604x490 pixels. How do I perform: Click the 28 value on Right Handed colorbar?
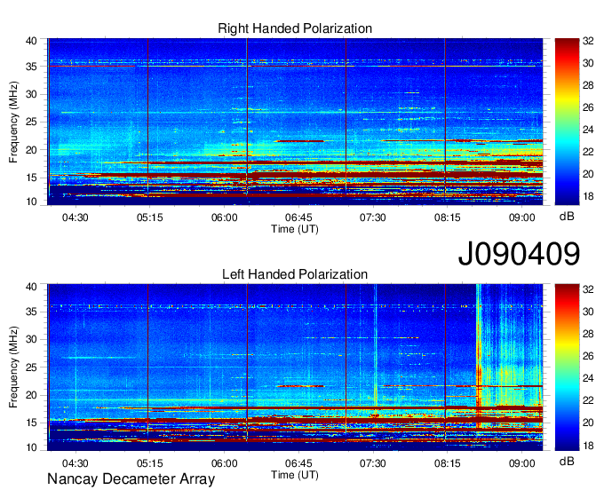[588, 85]
